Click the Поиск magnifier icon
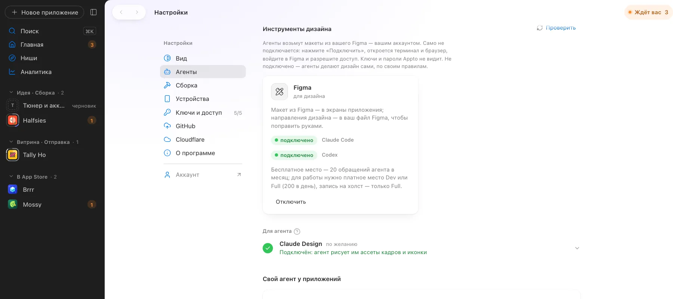The image size is (673, 299). [12, 31]
